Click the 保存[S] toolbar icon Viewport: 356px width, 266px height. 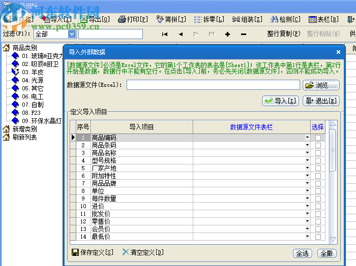tap(8, 19)
